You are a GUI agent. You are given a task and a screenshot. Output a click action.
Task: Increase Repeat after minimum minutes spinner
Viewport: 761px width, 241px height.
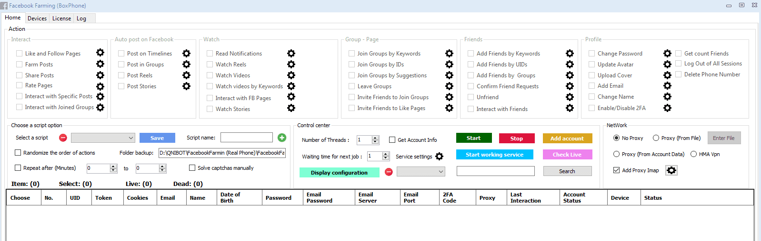pos(113,166)
